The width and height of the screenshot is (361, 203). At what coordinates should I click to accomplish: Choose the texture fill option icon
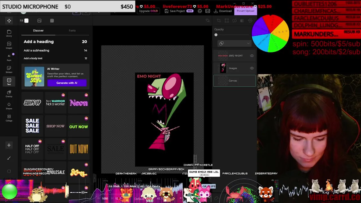[x=52, y=21]
